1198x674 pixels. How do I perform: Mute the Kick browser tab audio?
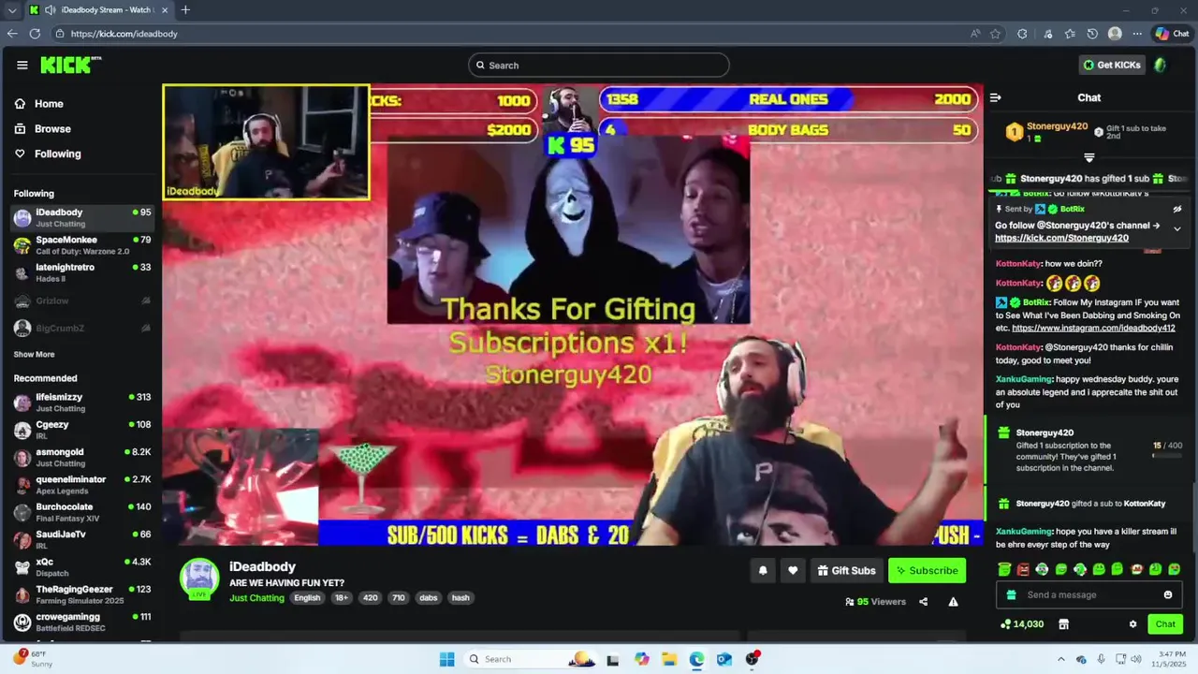tap(50, 10)
